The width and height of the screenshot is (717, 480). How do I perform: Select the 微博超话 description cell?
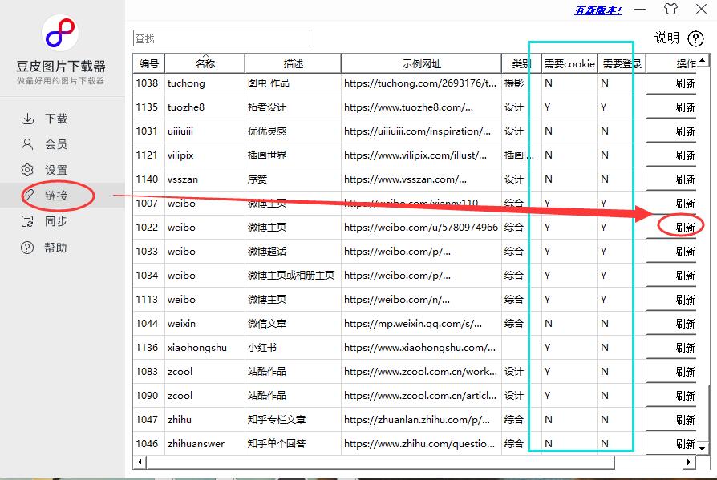tap(293, 252)
